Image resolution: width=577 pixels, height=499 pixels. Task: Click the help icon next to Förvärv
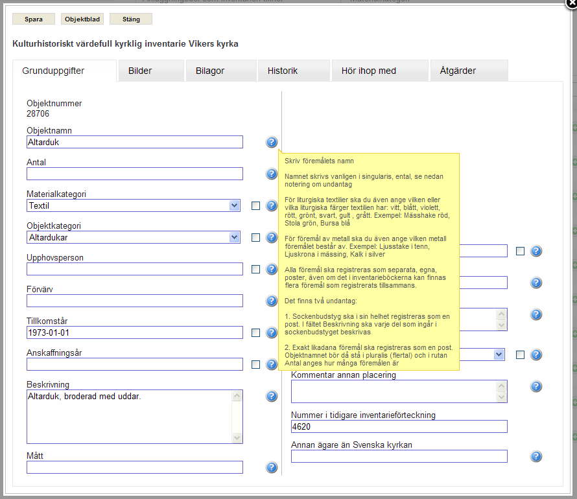coord(272,301)
